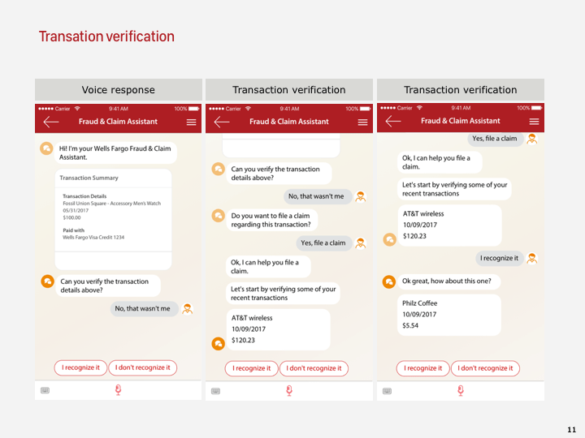This screenshot has width=585, height=438.
Task: Click the orange assistant avatar beside the Wells Fargo greeting
Action: point(47,148)
